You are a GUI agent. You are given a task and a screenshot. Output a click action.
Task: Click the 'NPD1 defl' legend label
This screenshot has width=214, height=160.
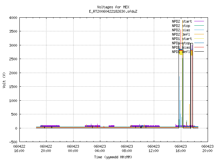click(181, 52)
